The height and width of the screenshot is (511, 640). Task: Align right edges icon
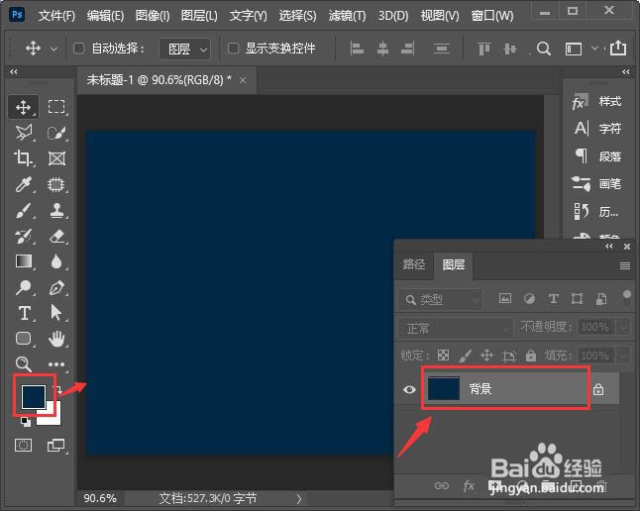pyautogui.click(x=408, y=49)
